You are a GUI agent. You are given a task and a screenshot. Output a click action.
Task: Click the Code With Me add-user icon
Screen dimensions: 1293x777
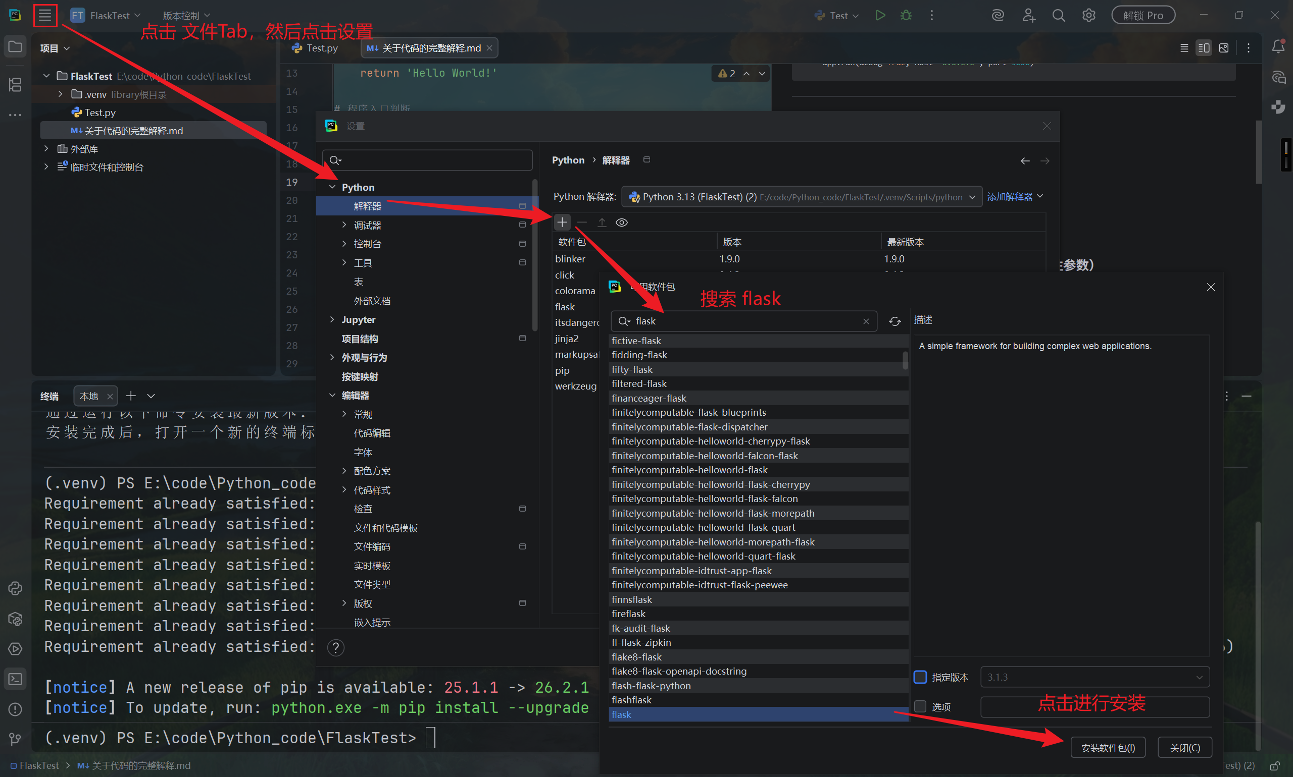(x=1028, y=15)
